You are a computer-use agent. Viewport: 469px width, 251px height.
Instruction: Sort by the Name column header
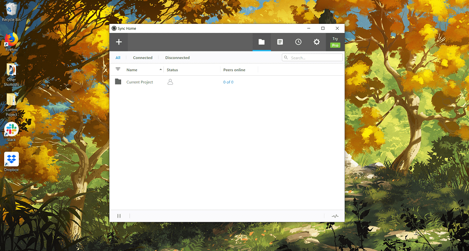[x=132, y=70]
